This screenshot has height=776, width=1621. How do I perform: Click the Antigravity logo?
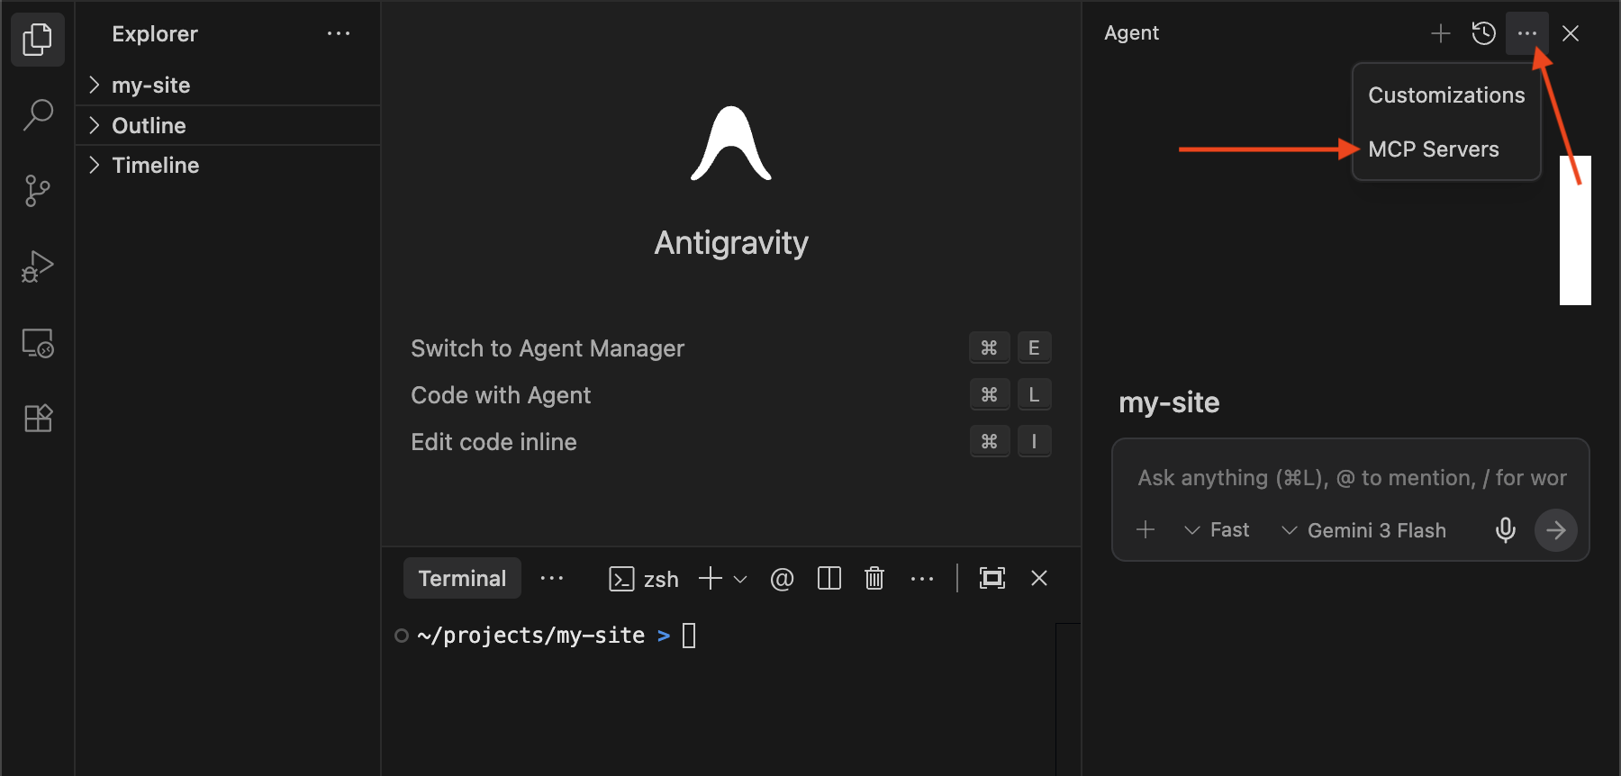coord(731,144)
